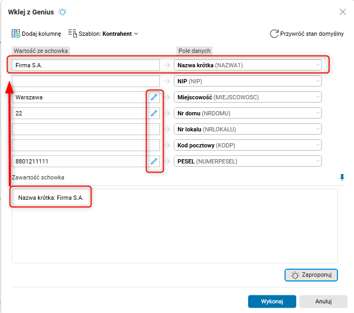Click the pencil icon beside value 22
The height and width of the screenshot is (313, 354).
coord(154,113)
